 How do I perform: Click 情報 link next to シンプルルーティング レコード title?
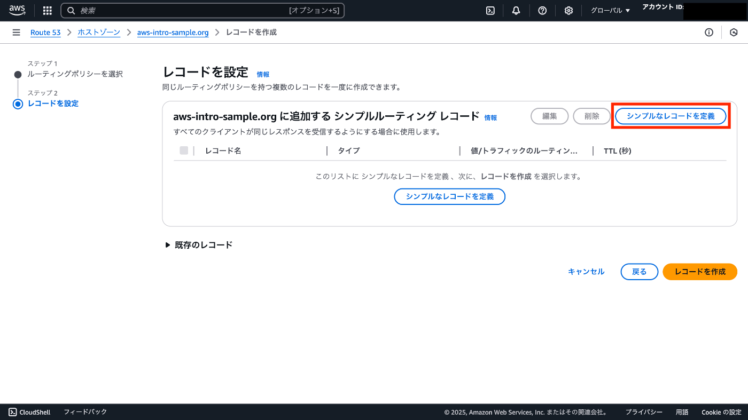point(490,118)
